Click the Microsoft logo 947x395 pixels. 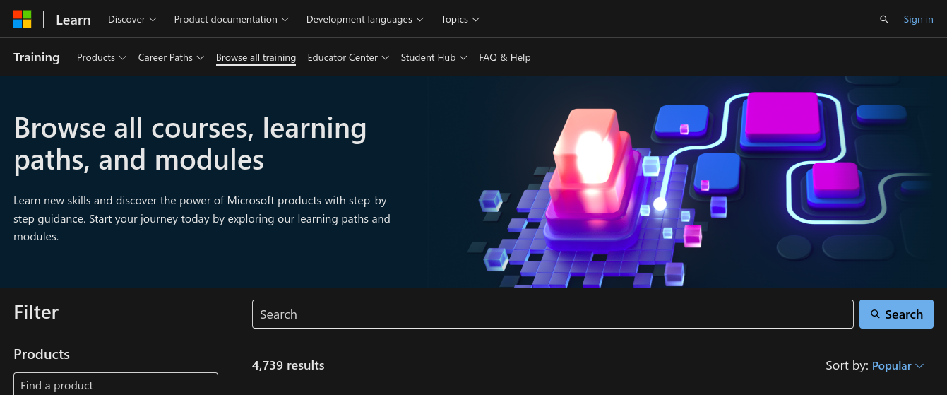pos(23,19)
